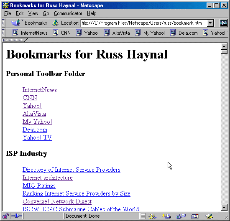Open the Bookmarks quickfile icon
Image resolution: width=230 pixels, height=221 pixels.
pyautogui.click(x=16, y=23)
